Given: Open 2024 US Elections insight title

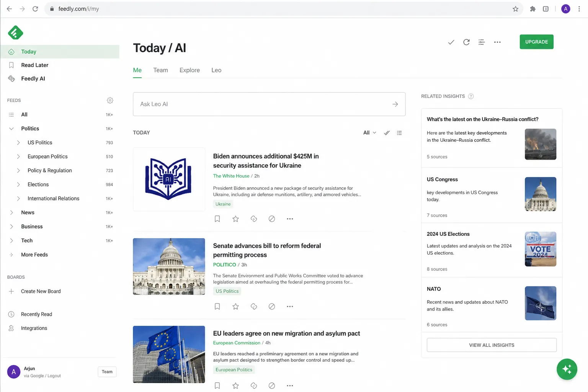Looking at the screenshot, I should (x=448, y=234).
